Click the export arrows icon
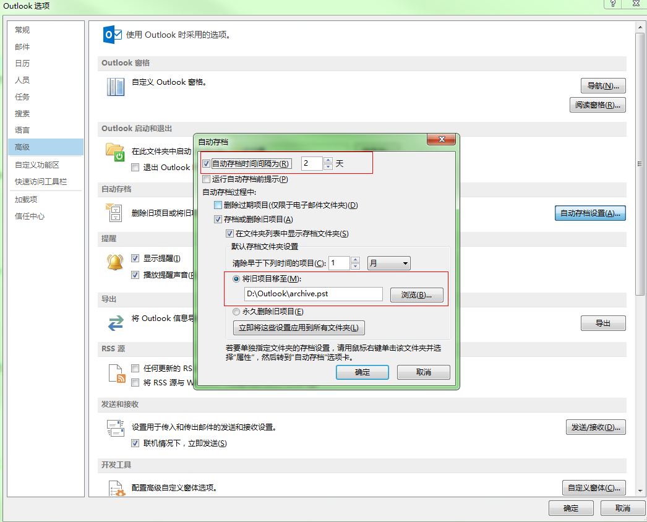 point(116,323)
